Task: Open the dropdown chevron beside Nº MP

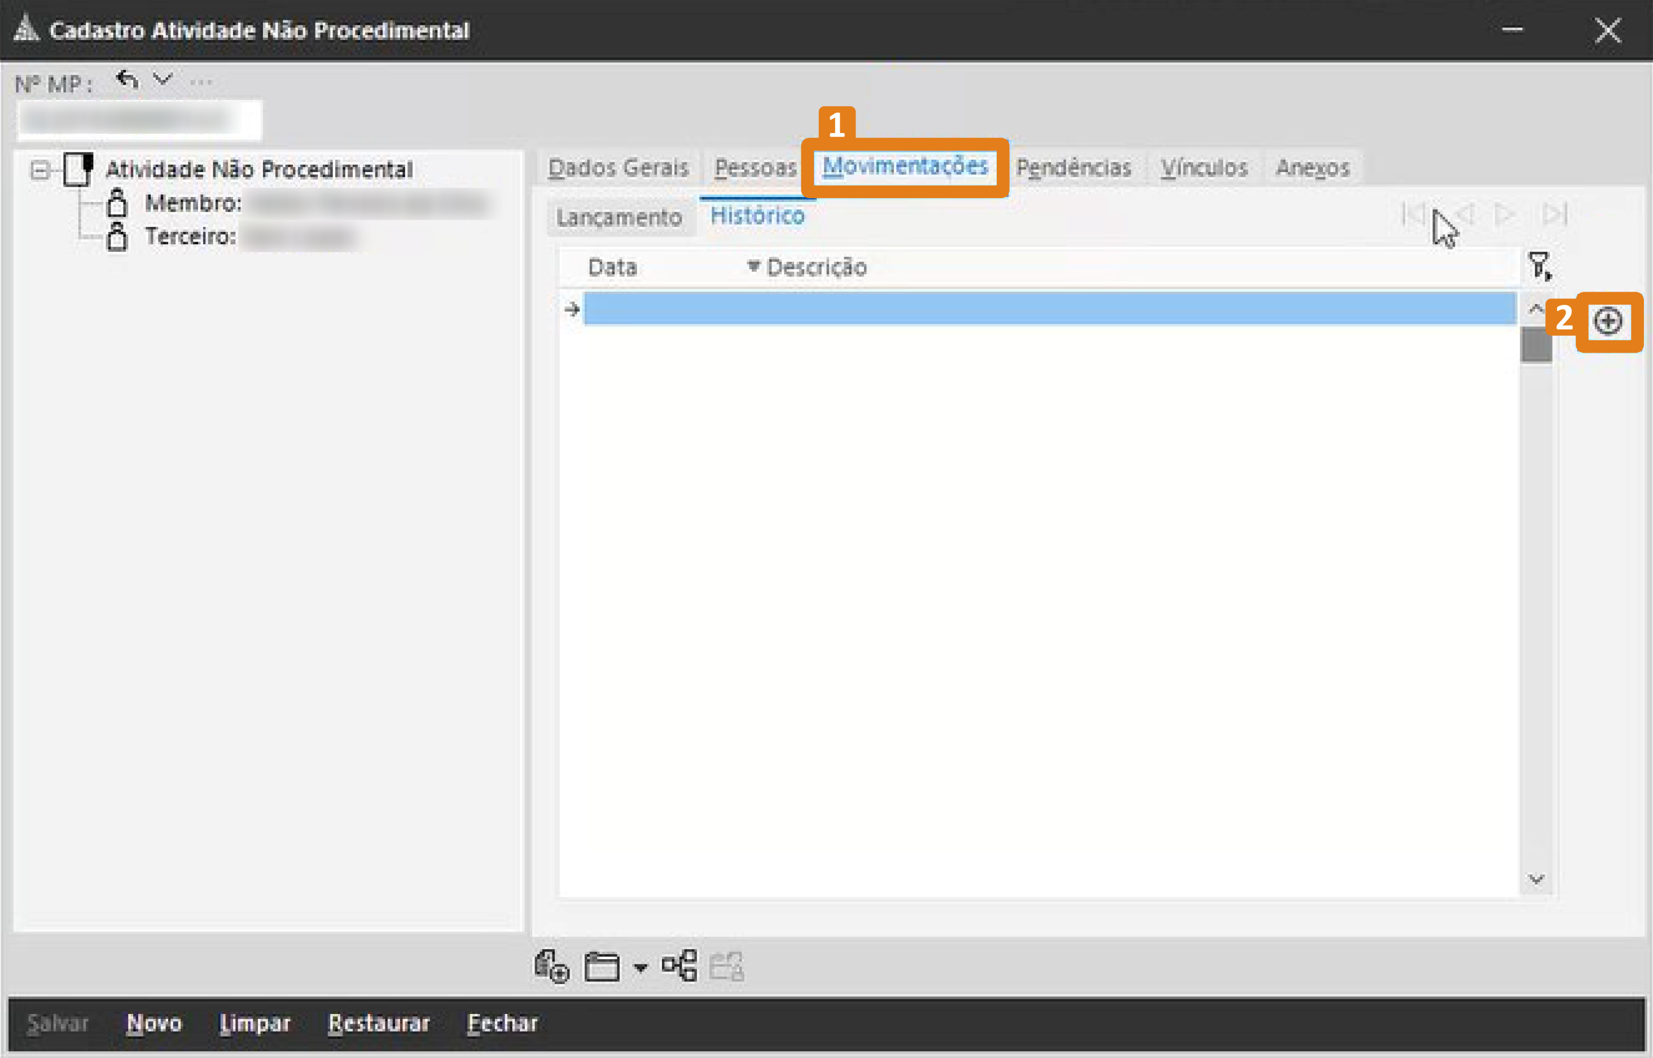Action: (x=163, y=79)
